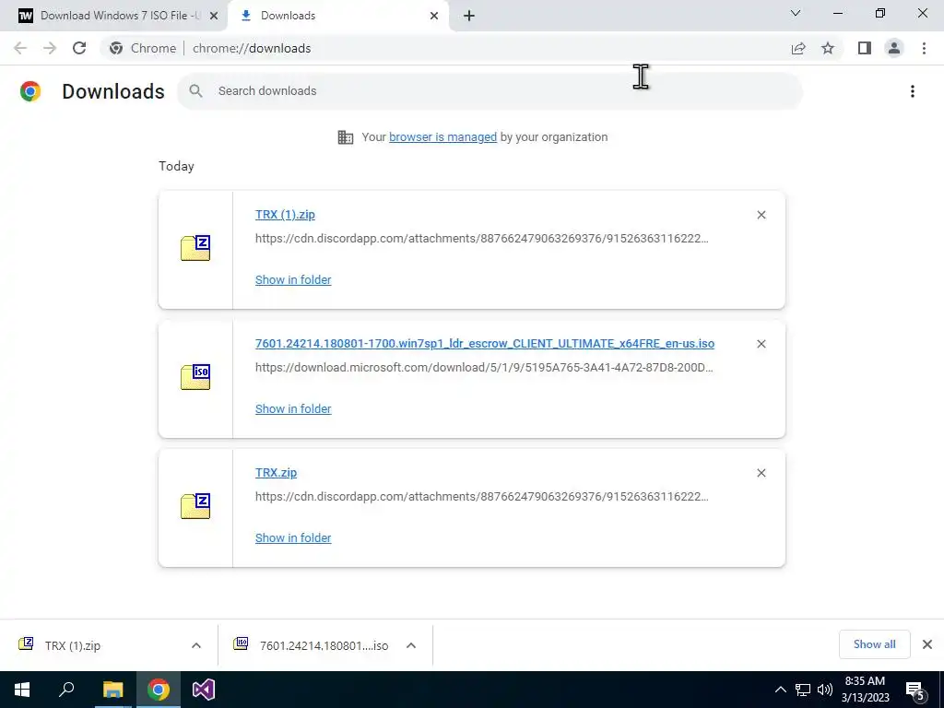Click the Chrome site info chip

pos(143,48)
